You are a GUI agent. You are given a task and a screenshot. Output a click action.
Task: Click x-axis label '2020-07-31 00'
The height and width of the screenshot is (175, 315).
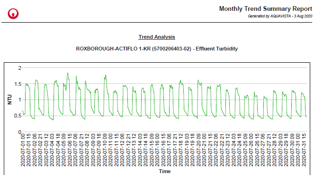pyautogui.click(x=298, y=150)
